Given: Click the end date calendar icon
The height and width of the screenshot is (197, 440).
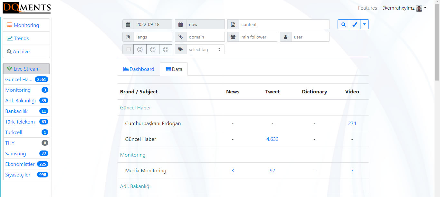Looking at the screenshot, I should [181, 24].
